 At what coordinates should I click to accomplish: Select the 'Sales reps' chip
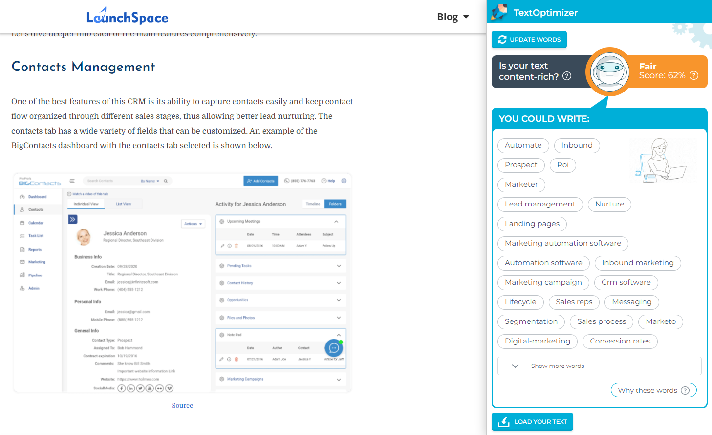click(x=574, y=302)
